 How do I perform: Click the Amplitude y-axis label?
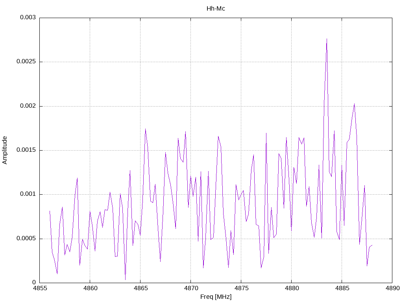pos(5,150)
